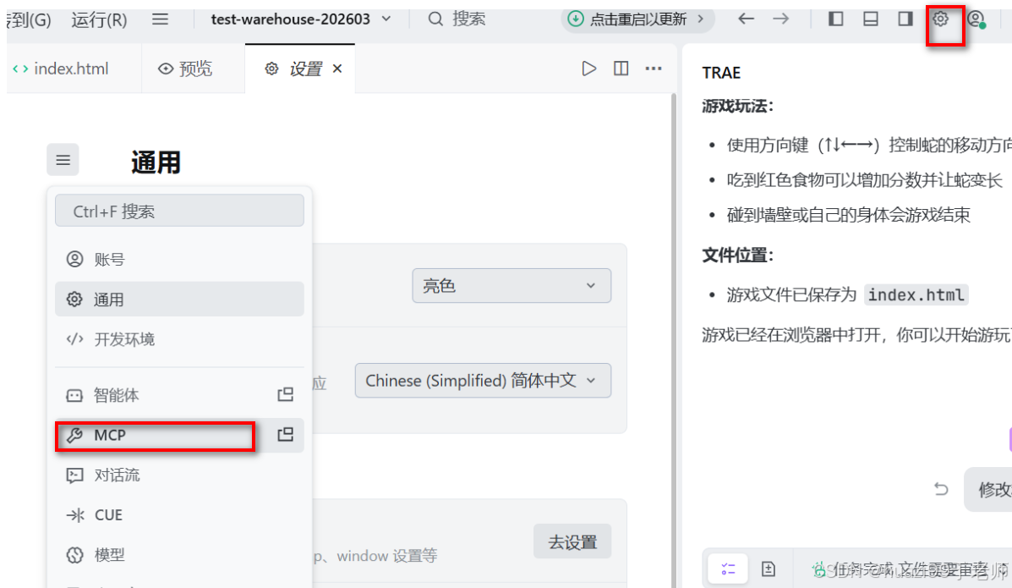1012x588 pixels.
Task: Collapse the settings sidebar hamburger button
Action: tap(63, 160)
